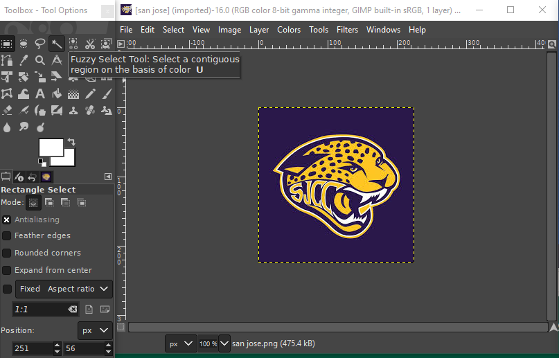The width and height of the screenshot is (559, 358).
Task: Select the Clone stamp tool
Action: click(73, 110)
